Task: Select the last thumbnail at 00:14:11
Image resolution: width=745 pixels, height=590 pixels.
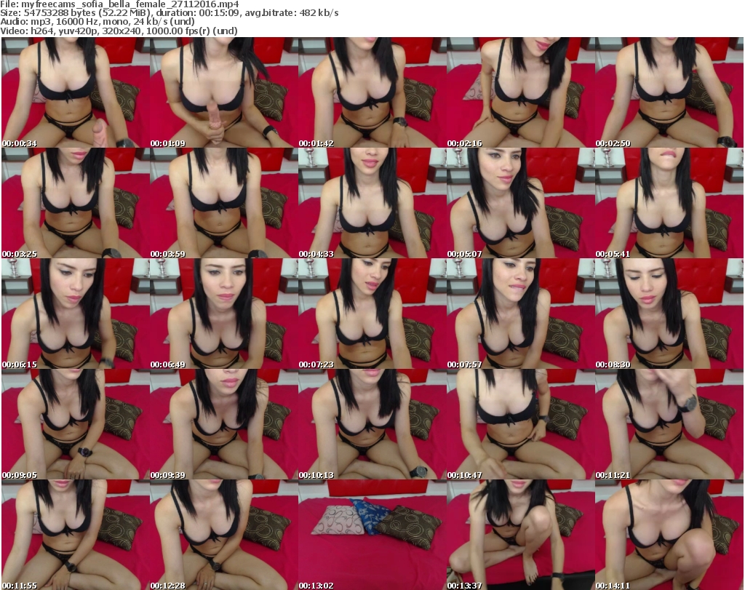Action: [x=669, y=535]
